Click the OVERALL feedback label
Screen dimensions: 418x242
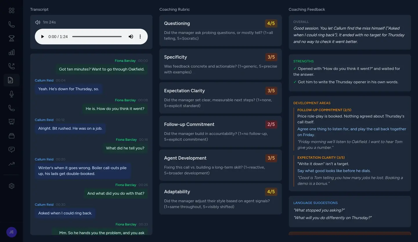[301, 22]
